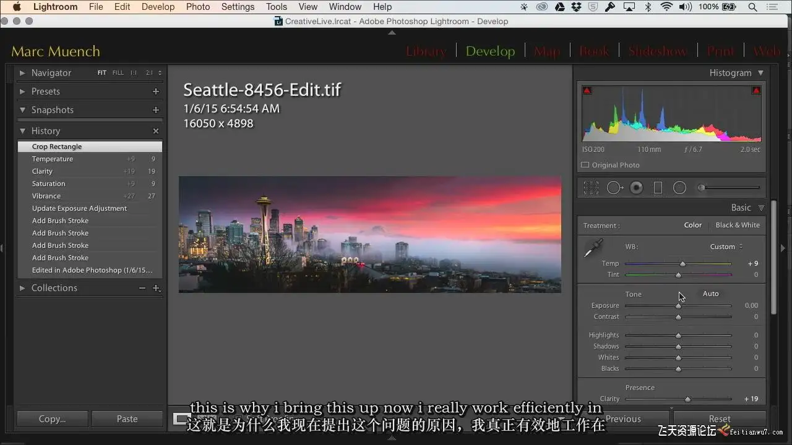The width and height of the screenshot is (792, 445).
Task: Toggle the highlight clipping indicator in Histogram
Action: pyautogui.click(x=756, y=90)
